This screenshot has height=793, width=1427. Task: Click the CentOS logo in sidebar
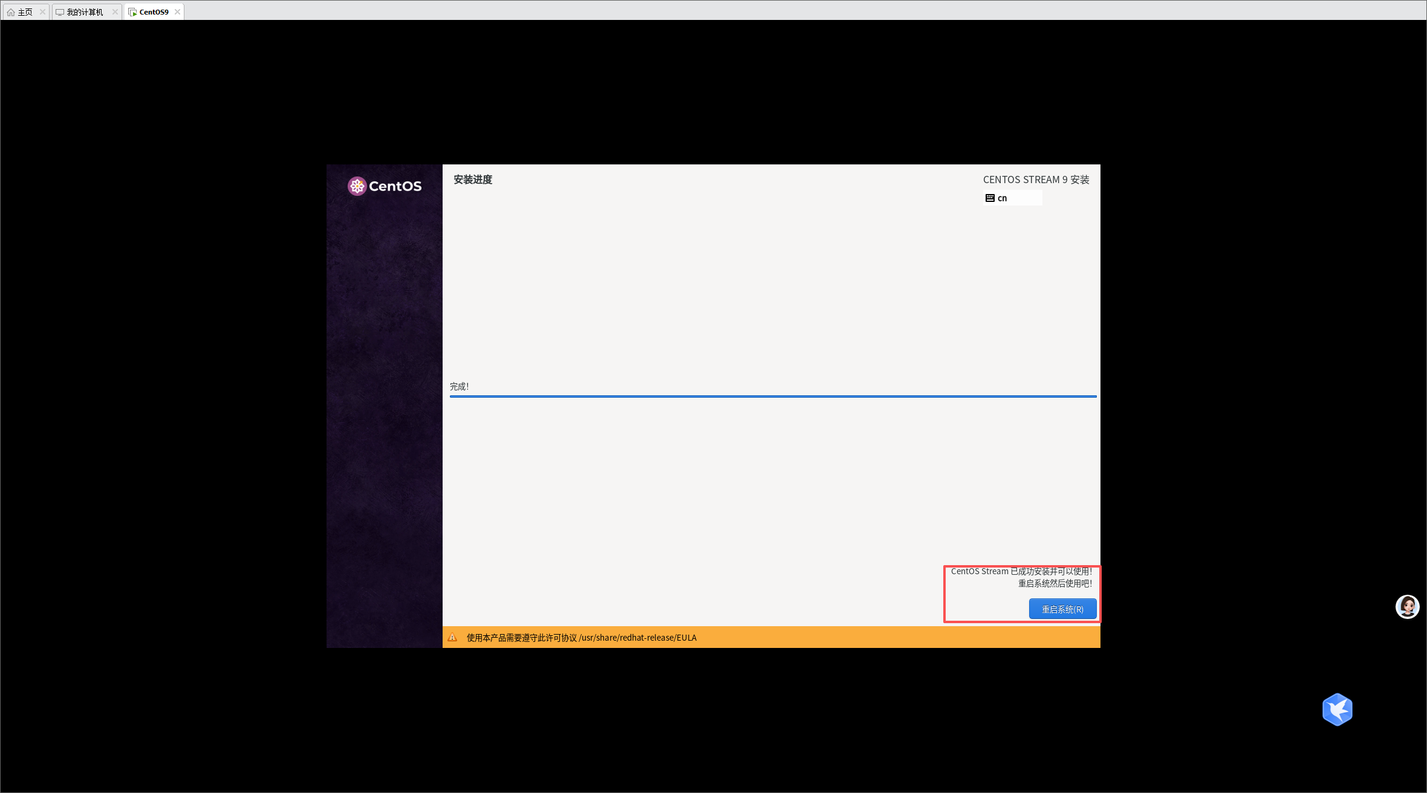point(385,186)
